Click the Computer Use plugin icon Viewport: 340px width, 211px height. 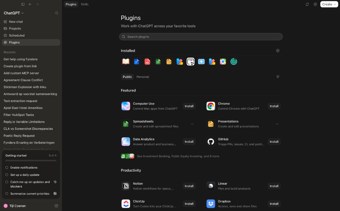coord(126,106)
